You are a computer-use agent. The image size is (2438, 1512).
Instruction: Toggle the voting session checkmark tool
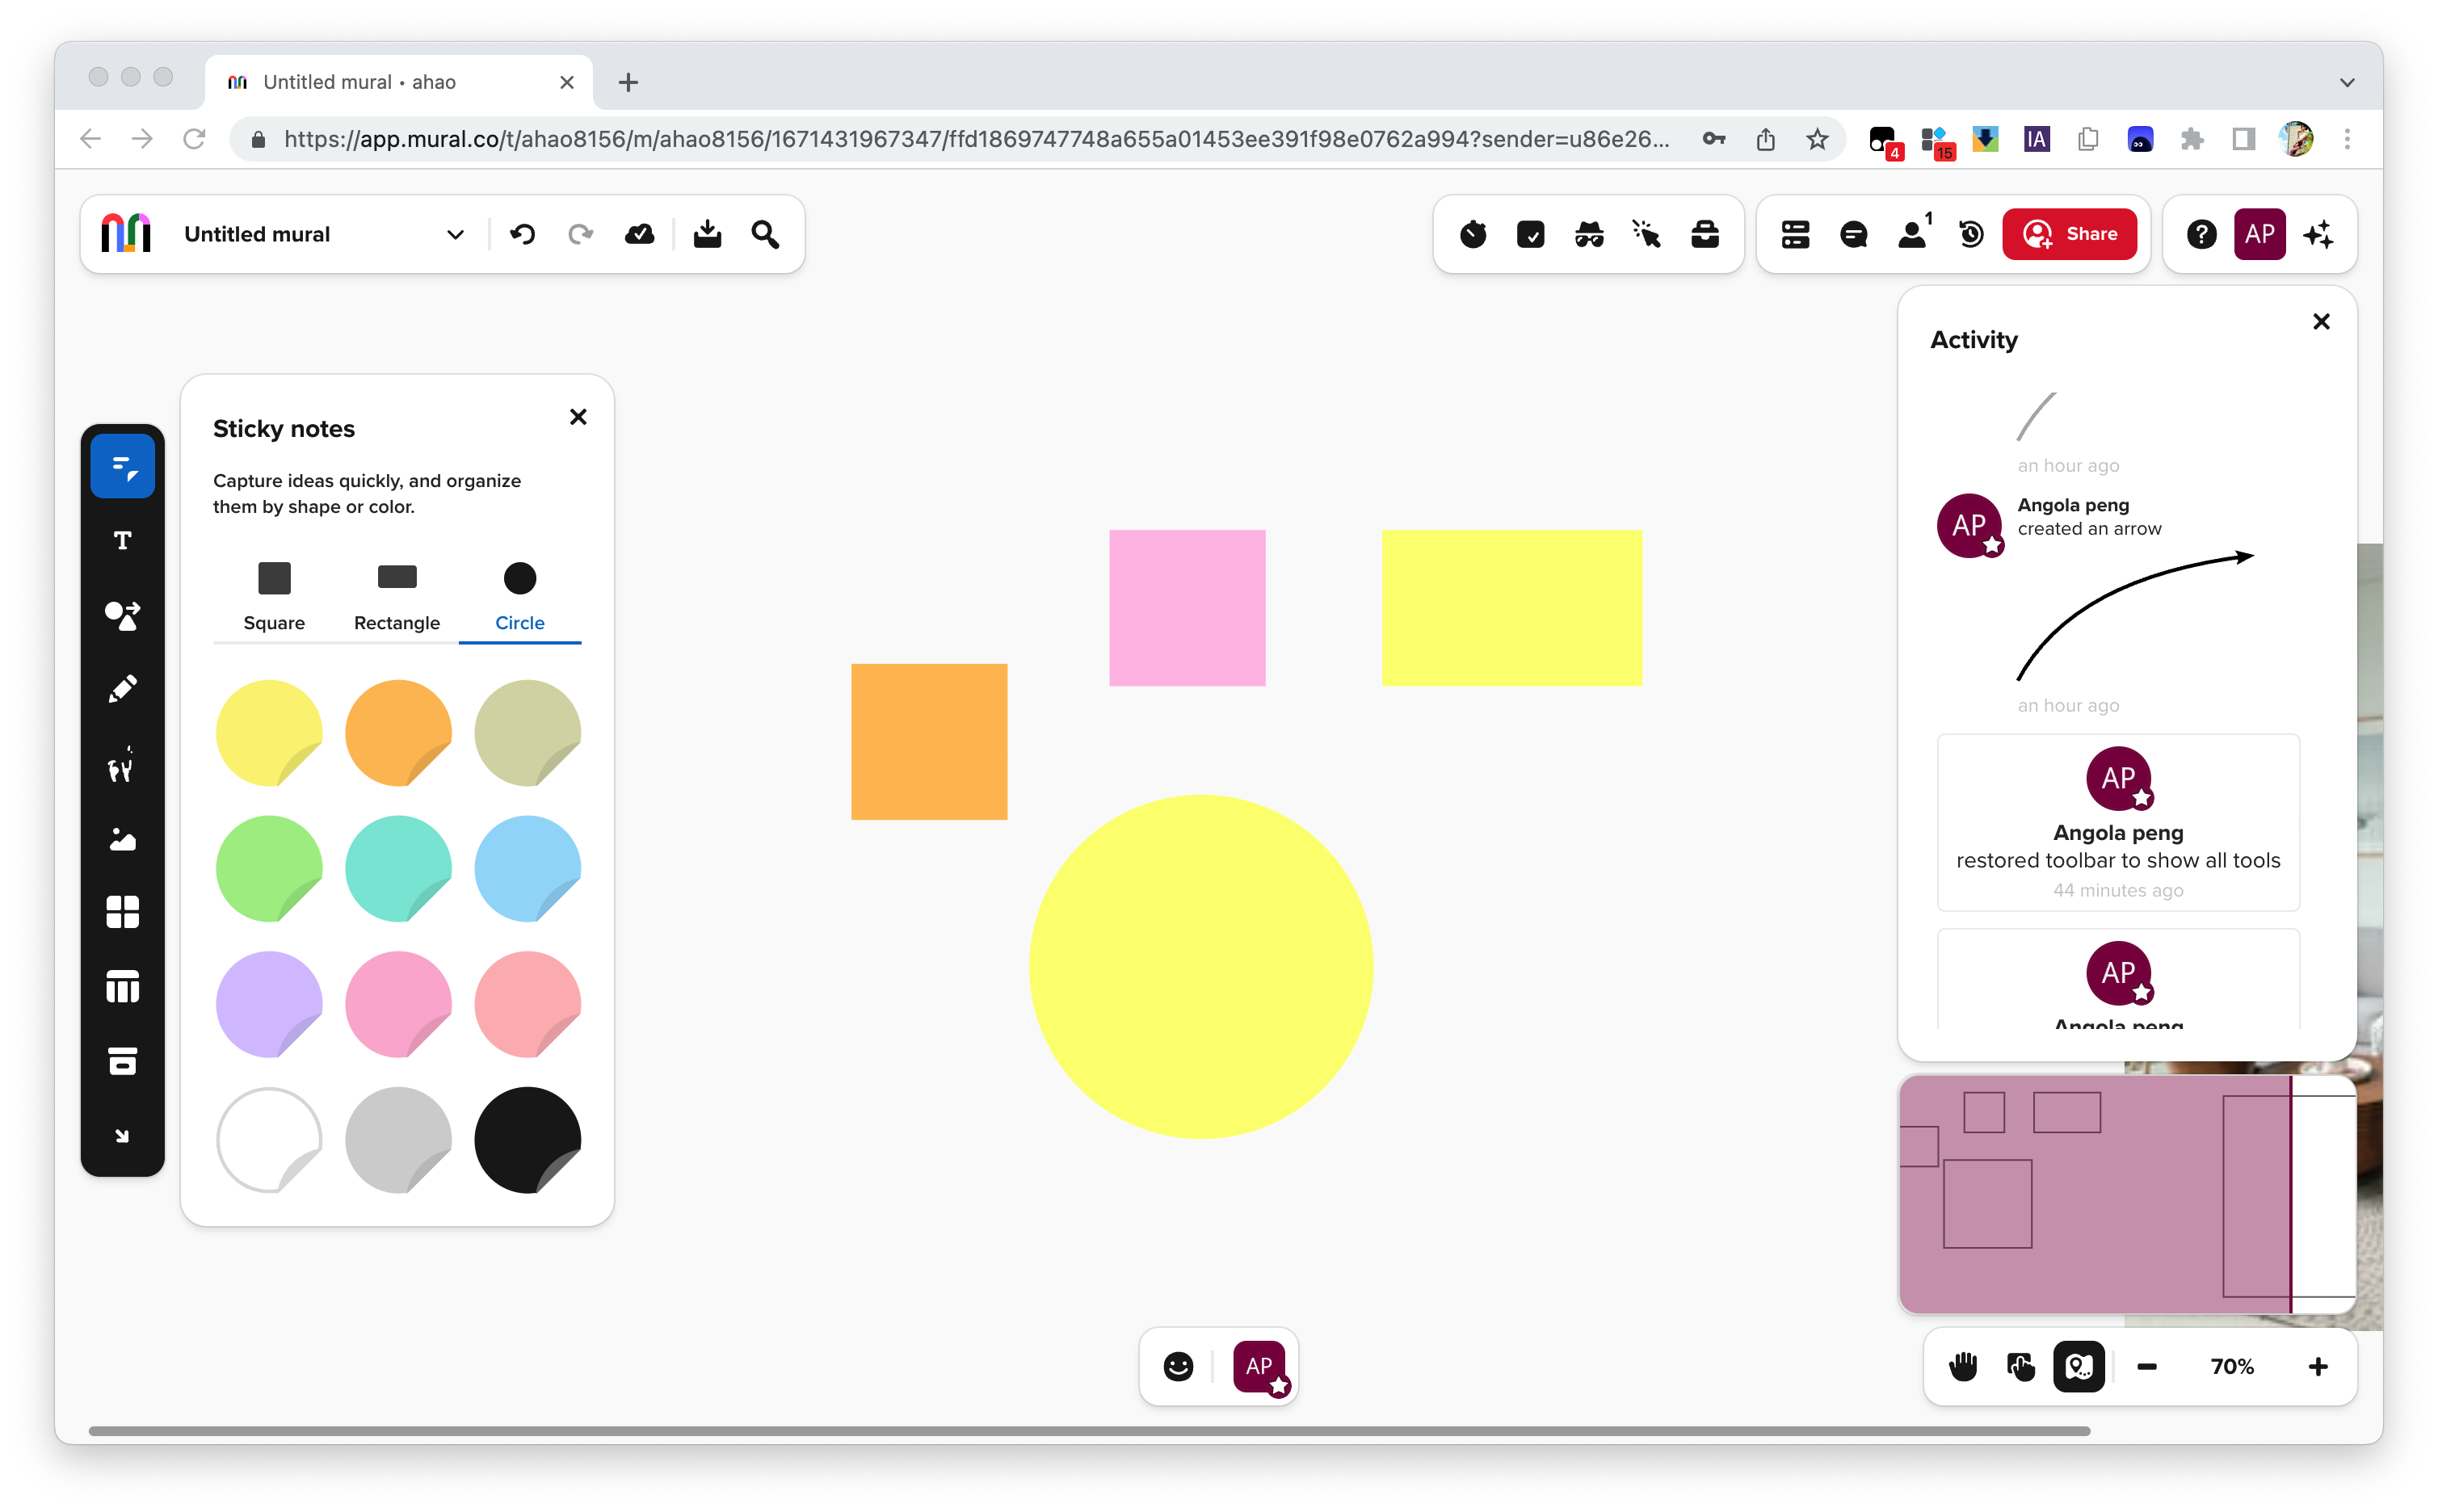point(1530,234)
